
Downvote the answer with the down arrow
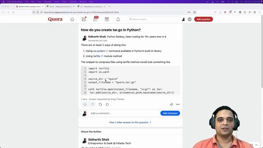[x=92, y=104]
